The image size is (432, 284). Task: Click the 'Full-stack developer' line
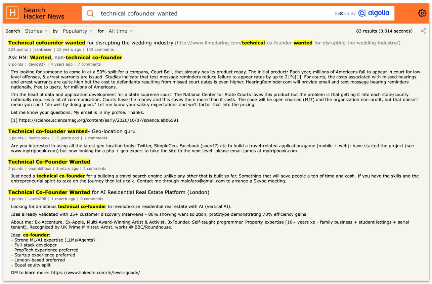(34, 245)
